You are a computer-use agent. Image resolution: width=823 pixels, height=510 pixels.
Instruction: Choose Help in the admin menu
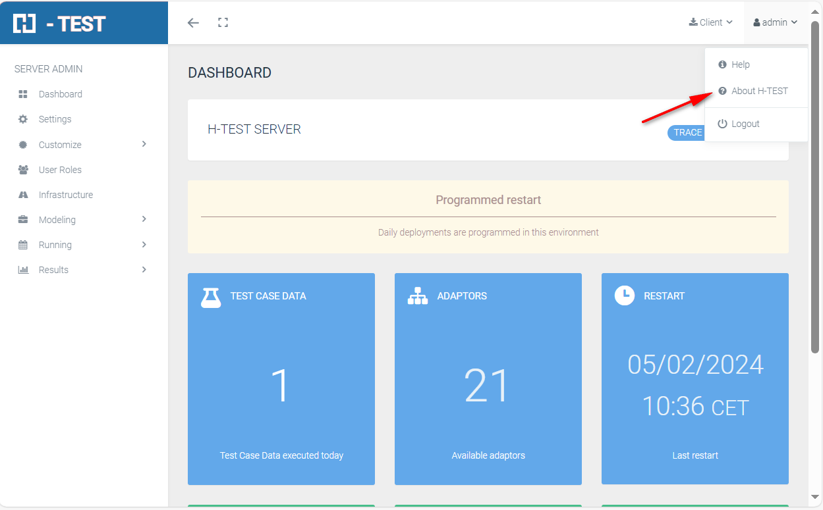click(x=740, y=64)
